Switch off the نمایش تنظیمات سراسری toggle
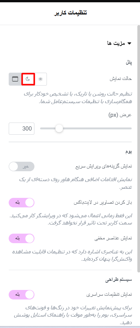Screen dimensions: 140x328 22,295
